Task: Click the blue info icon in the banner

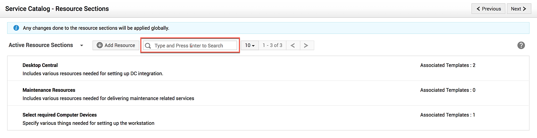Action: pyautogui.click(x=16, y=28)
